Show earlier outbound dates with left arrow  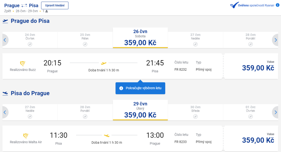pos(5,40)
